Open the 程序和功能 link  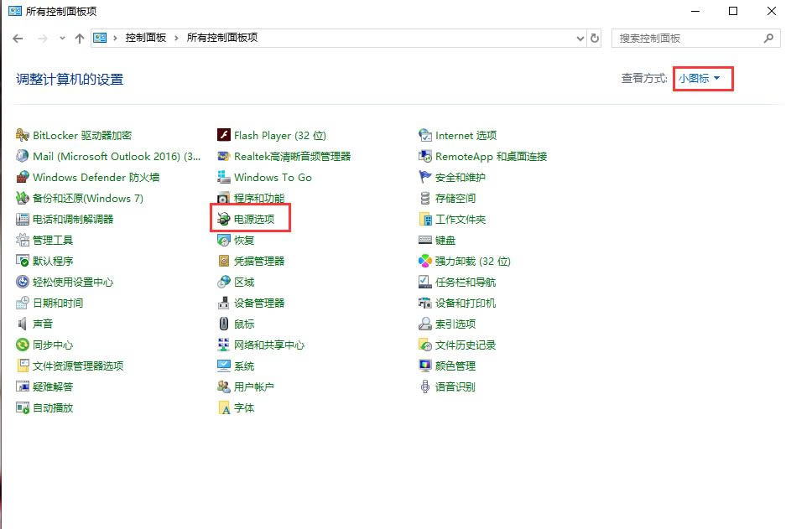pos(259,198)
